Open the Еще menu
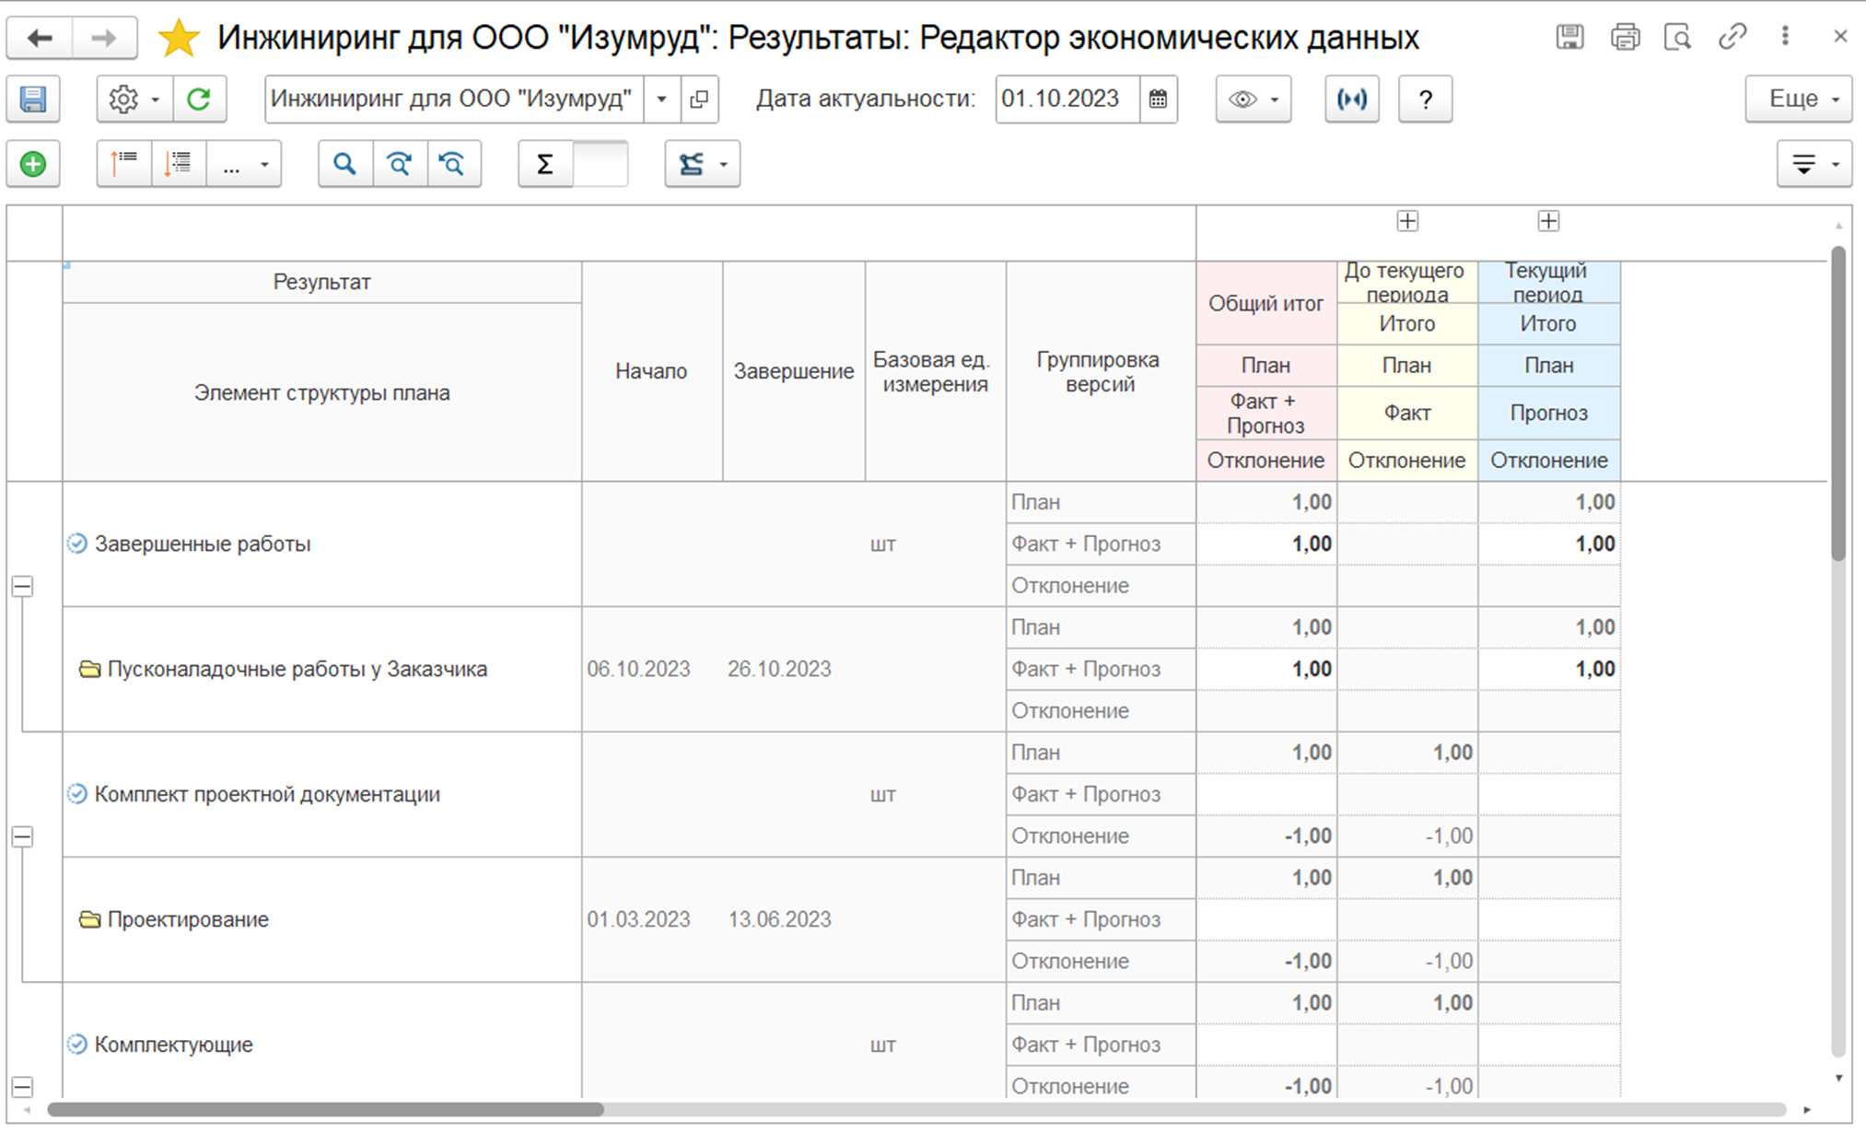 coord(1798,99)
